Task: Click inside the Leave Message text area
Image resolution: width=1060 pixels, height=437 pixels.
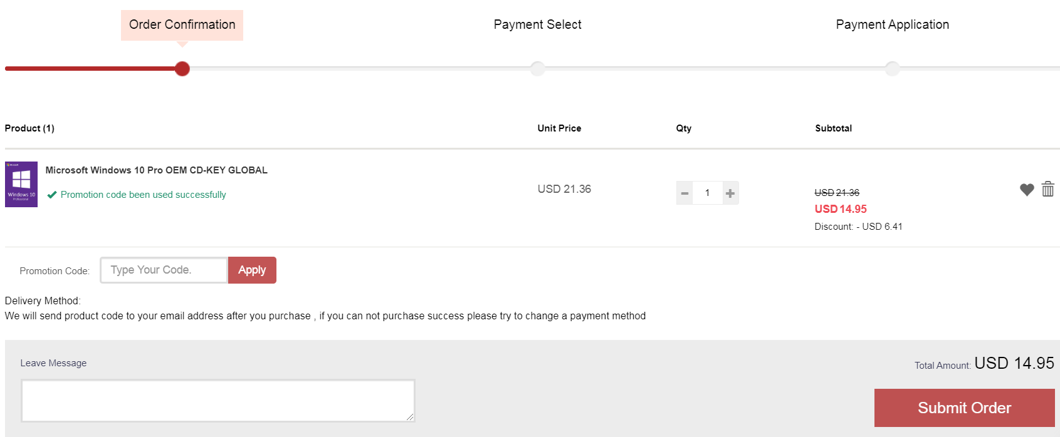Action: point(218,401)
